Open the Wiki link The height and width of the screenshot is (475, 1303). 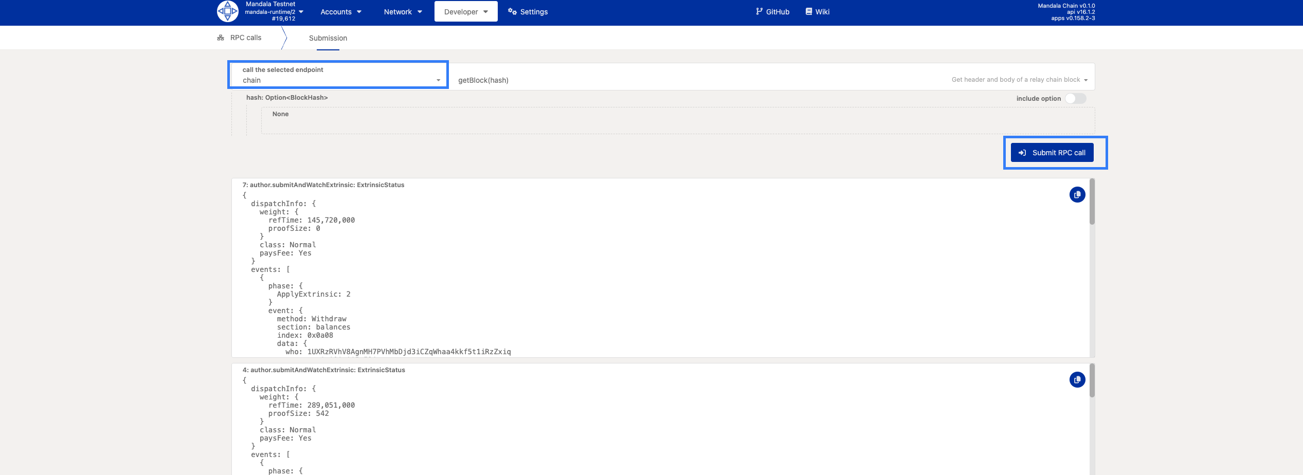tap(822, 12)
